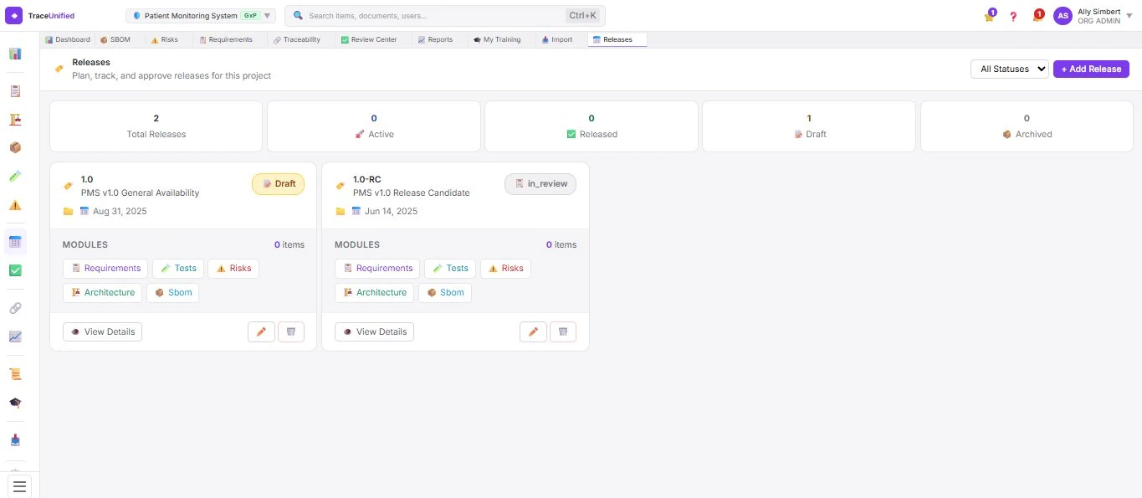View Details of release 1.0

103,331
